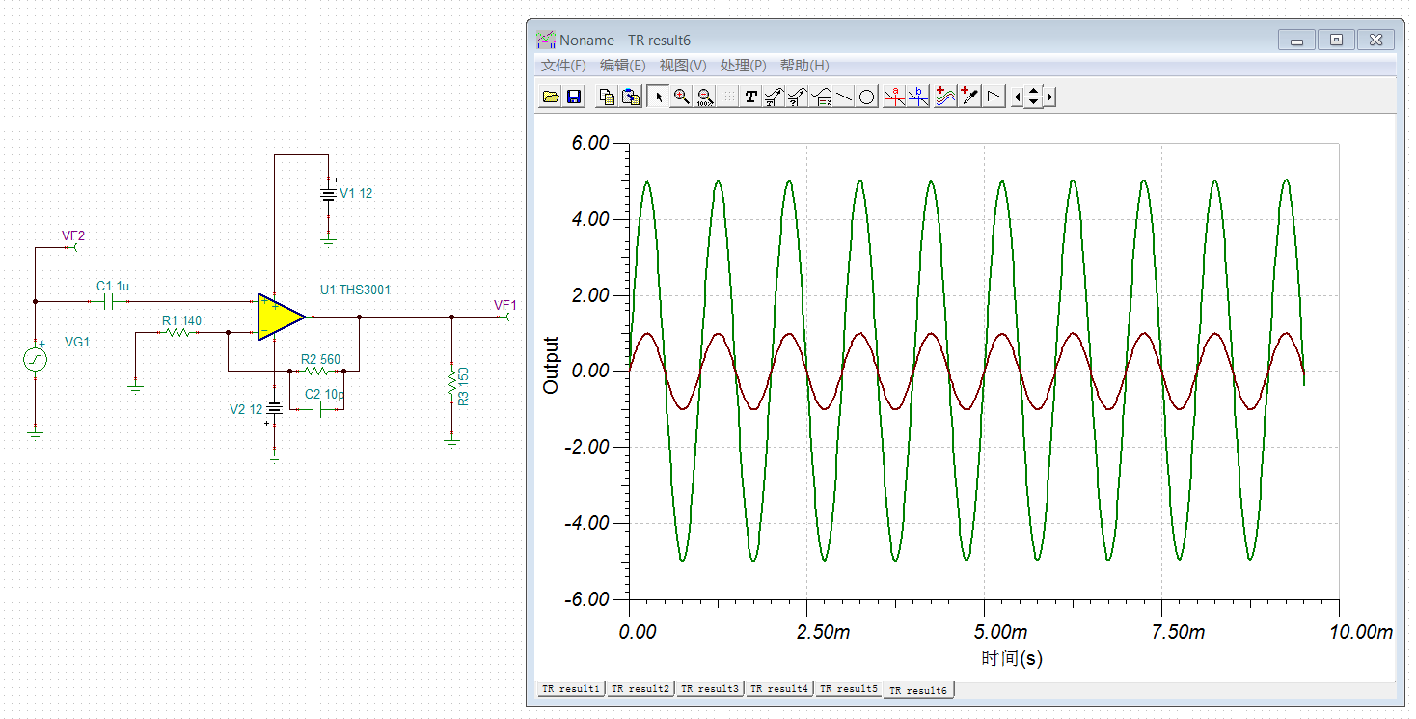Activate cursor 'b' measurement tool
Viewport: 1416px width, 719px height.
click(918, 97)
